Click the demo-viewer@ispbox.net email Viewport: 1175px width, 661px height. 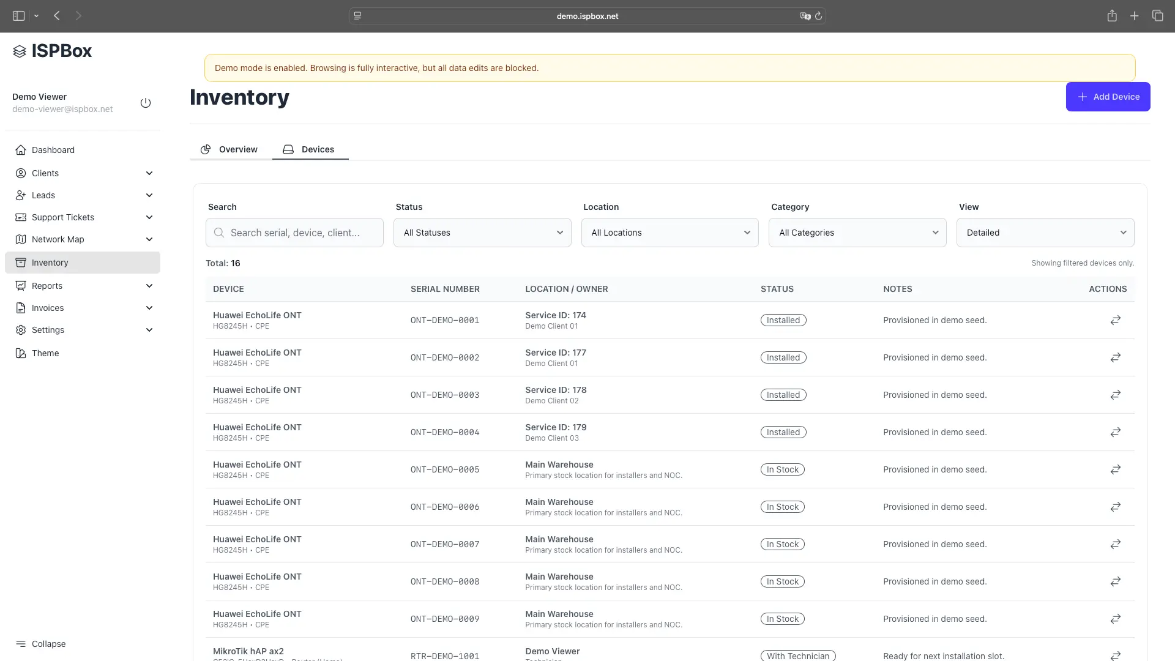pos(62,109)
